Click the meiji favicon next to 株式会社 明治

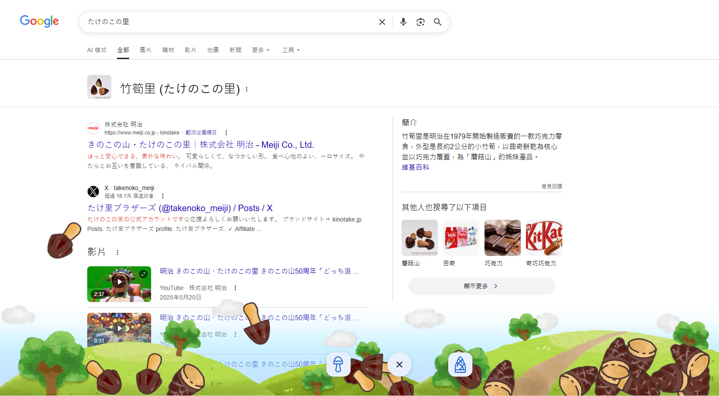click(93, 128)
